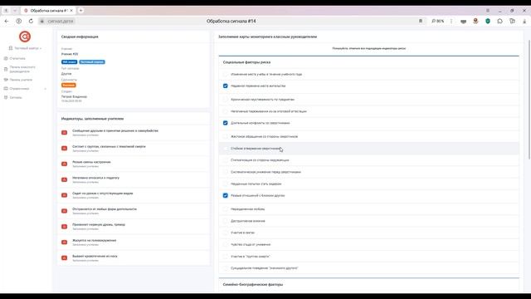Click 'Семейно-биографические факторы' section heading
Viewport: 531px width, 299px height.
[252, 284]
